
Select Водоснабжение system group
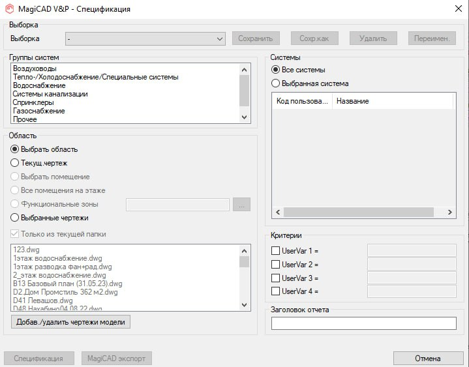(39, 85)
